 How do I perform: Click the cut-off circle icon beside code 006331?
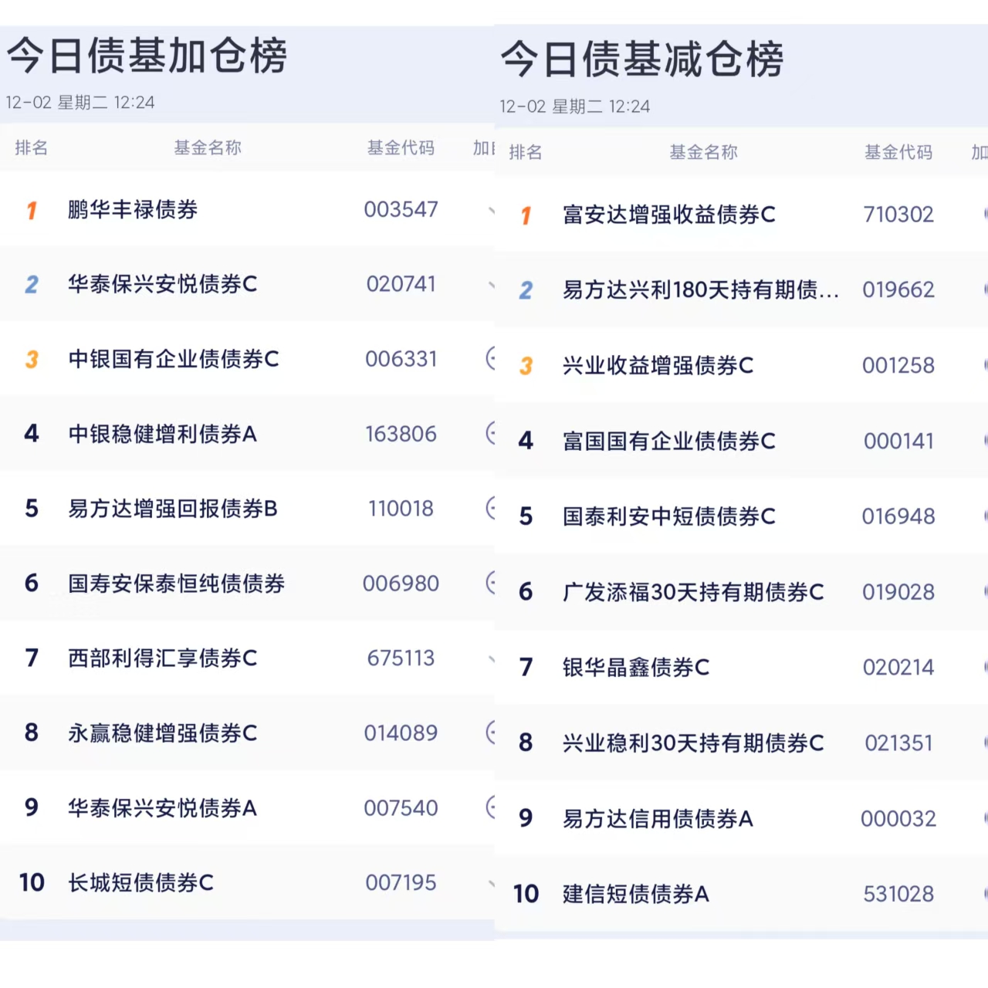click(x=490, y=358)
